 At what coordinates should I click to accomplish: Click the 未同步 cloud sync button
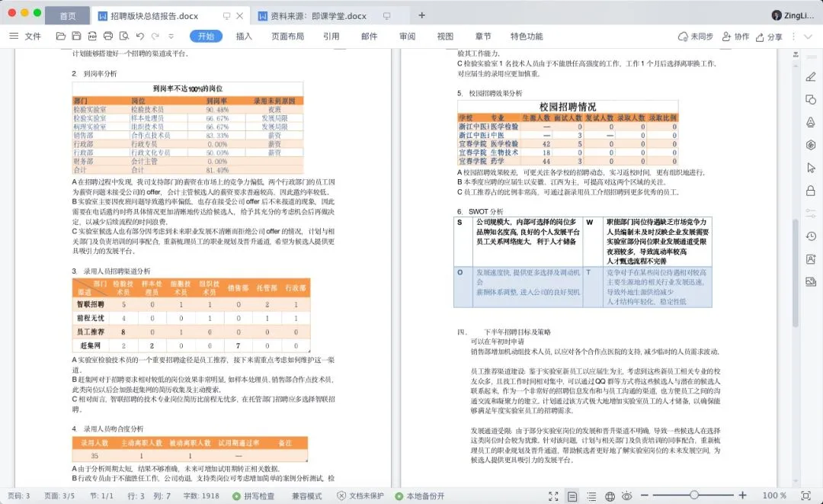pos(696,37)
